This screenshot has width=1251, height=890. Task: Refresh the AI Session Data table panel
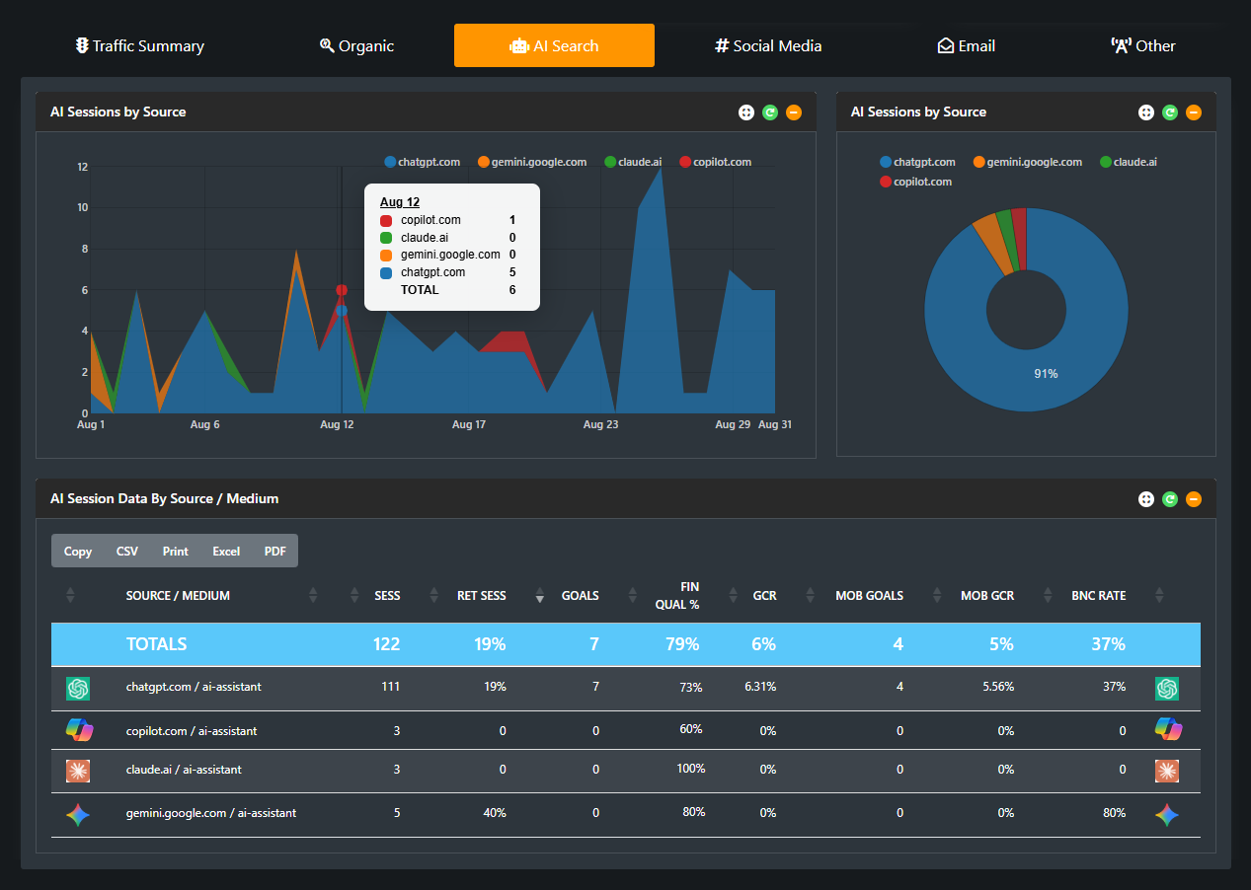pos(1170,499)
